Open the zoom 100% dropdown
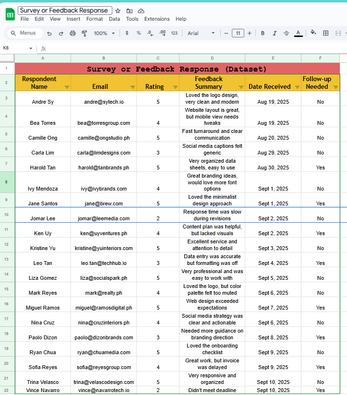347x395 pixels. 104,33
